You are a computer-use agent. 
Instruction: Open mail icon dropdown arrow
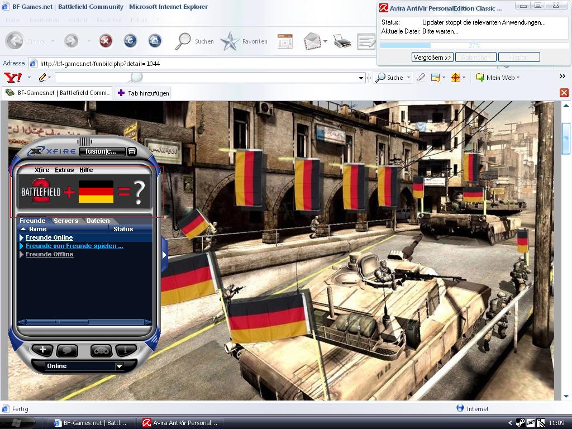[325, 41]
